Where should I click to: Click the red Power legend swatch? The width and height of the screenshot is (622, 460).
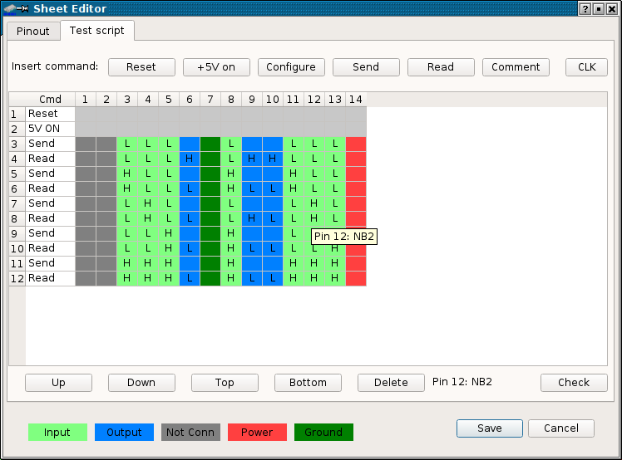point(257,433)
